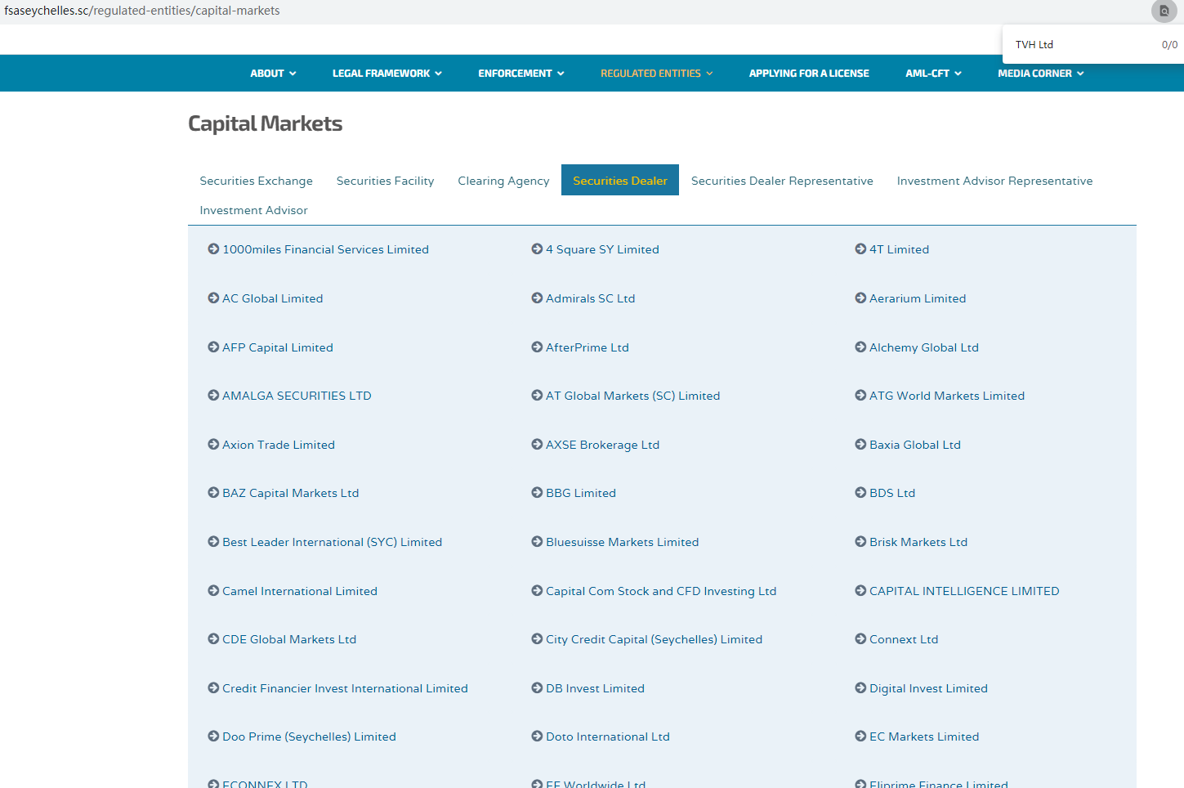Image resolution: width=1184 pixels, height=788 pixels.
Task: Click the Capital Markets page heading
Action: [x=265, y=123]
